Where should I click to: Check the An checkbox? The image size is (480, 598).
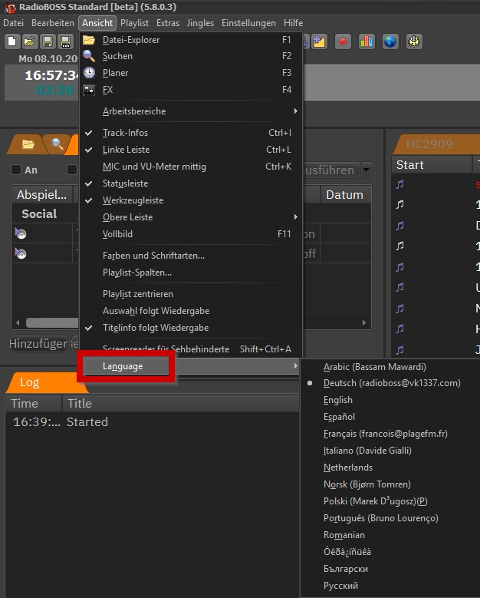16,170
